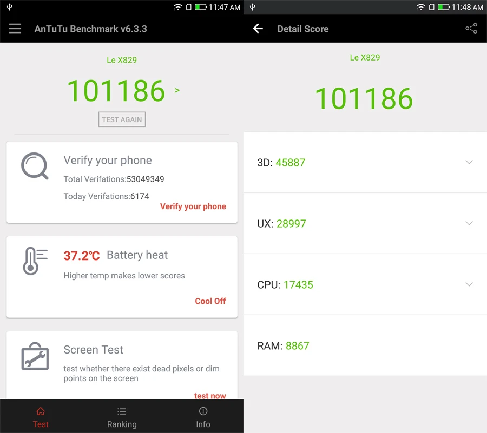Tap the 37.2℃ temperature reading
Screen dimensions: 487x433
pyautogui.click(x=82, y=256)
